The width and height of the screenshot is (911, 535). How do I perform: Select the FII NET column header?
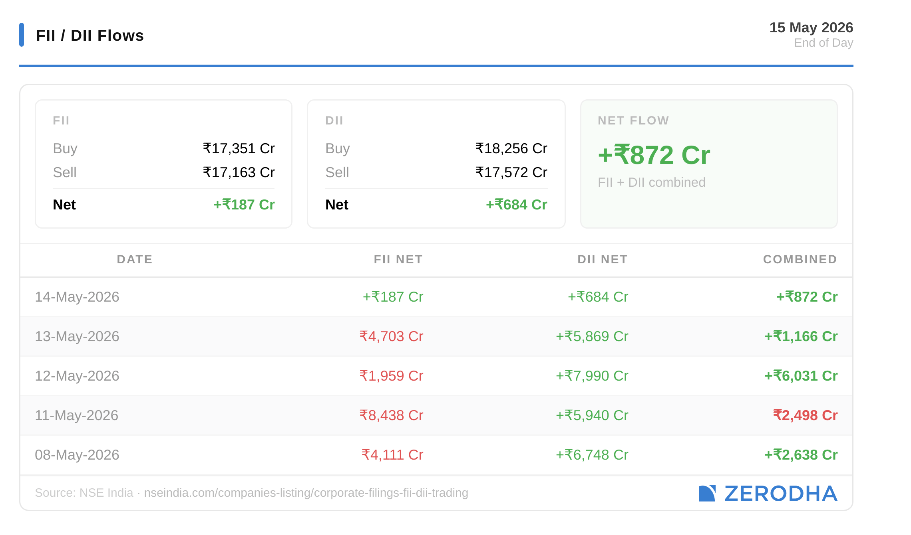coord(398,259)
